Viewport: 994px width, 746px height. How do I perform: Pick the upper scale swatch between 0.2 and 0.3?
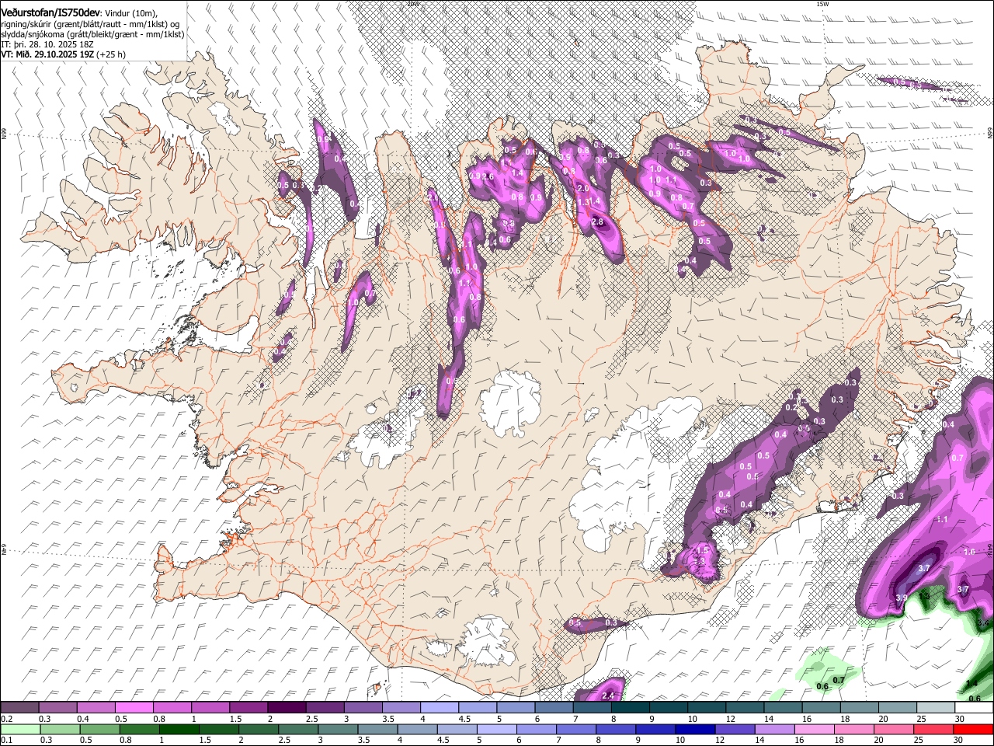19,708
